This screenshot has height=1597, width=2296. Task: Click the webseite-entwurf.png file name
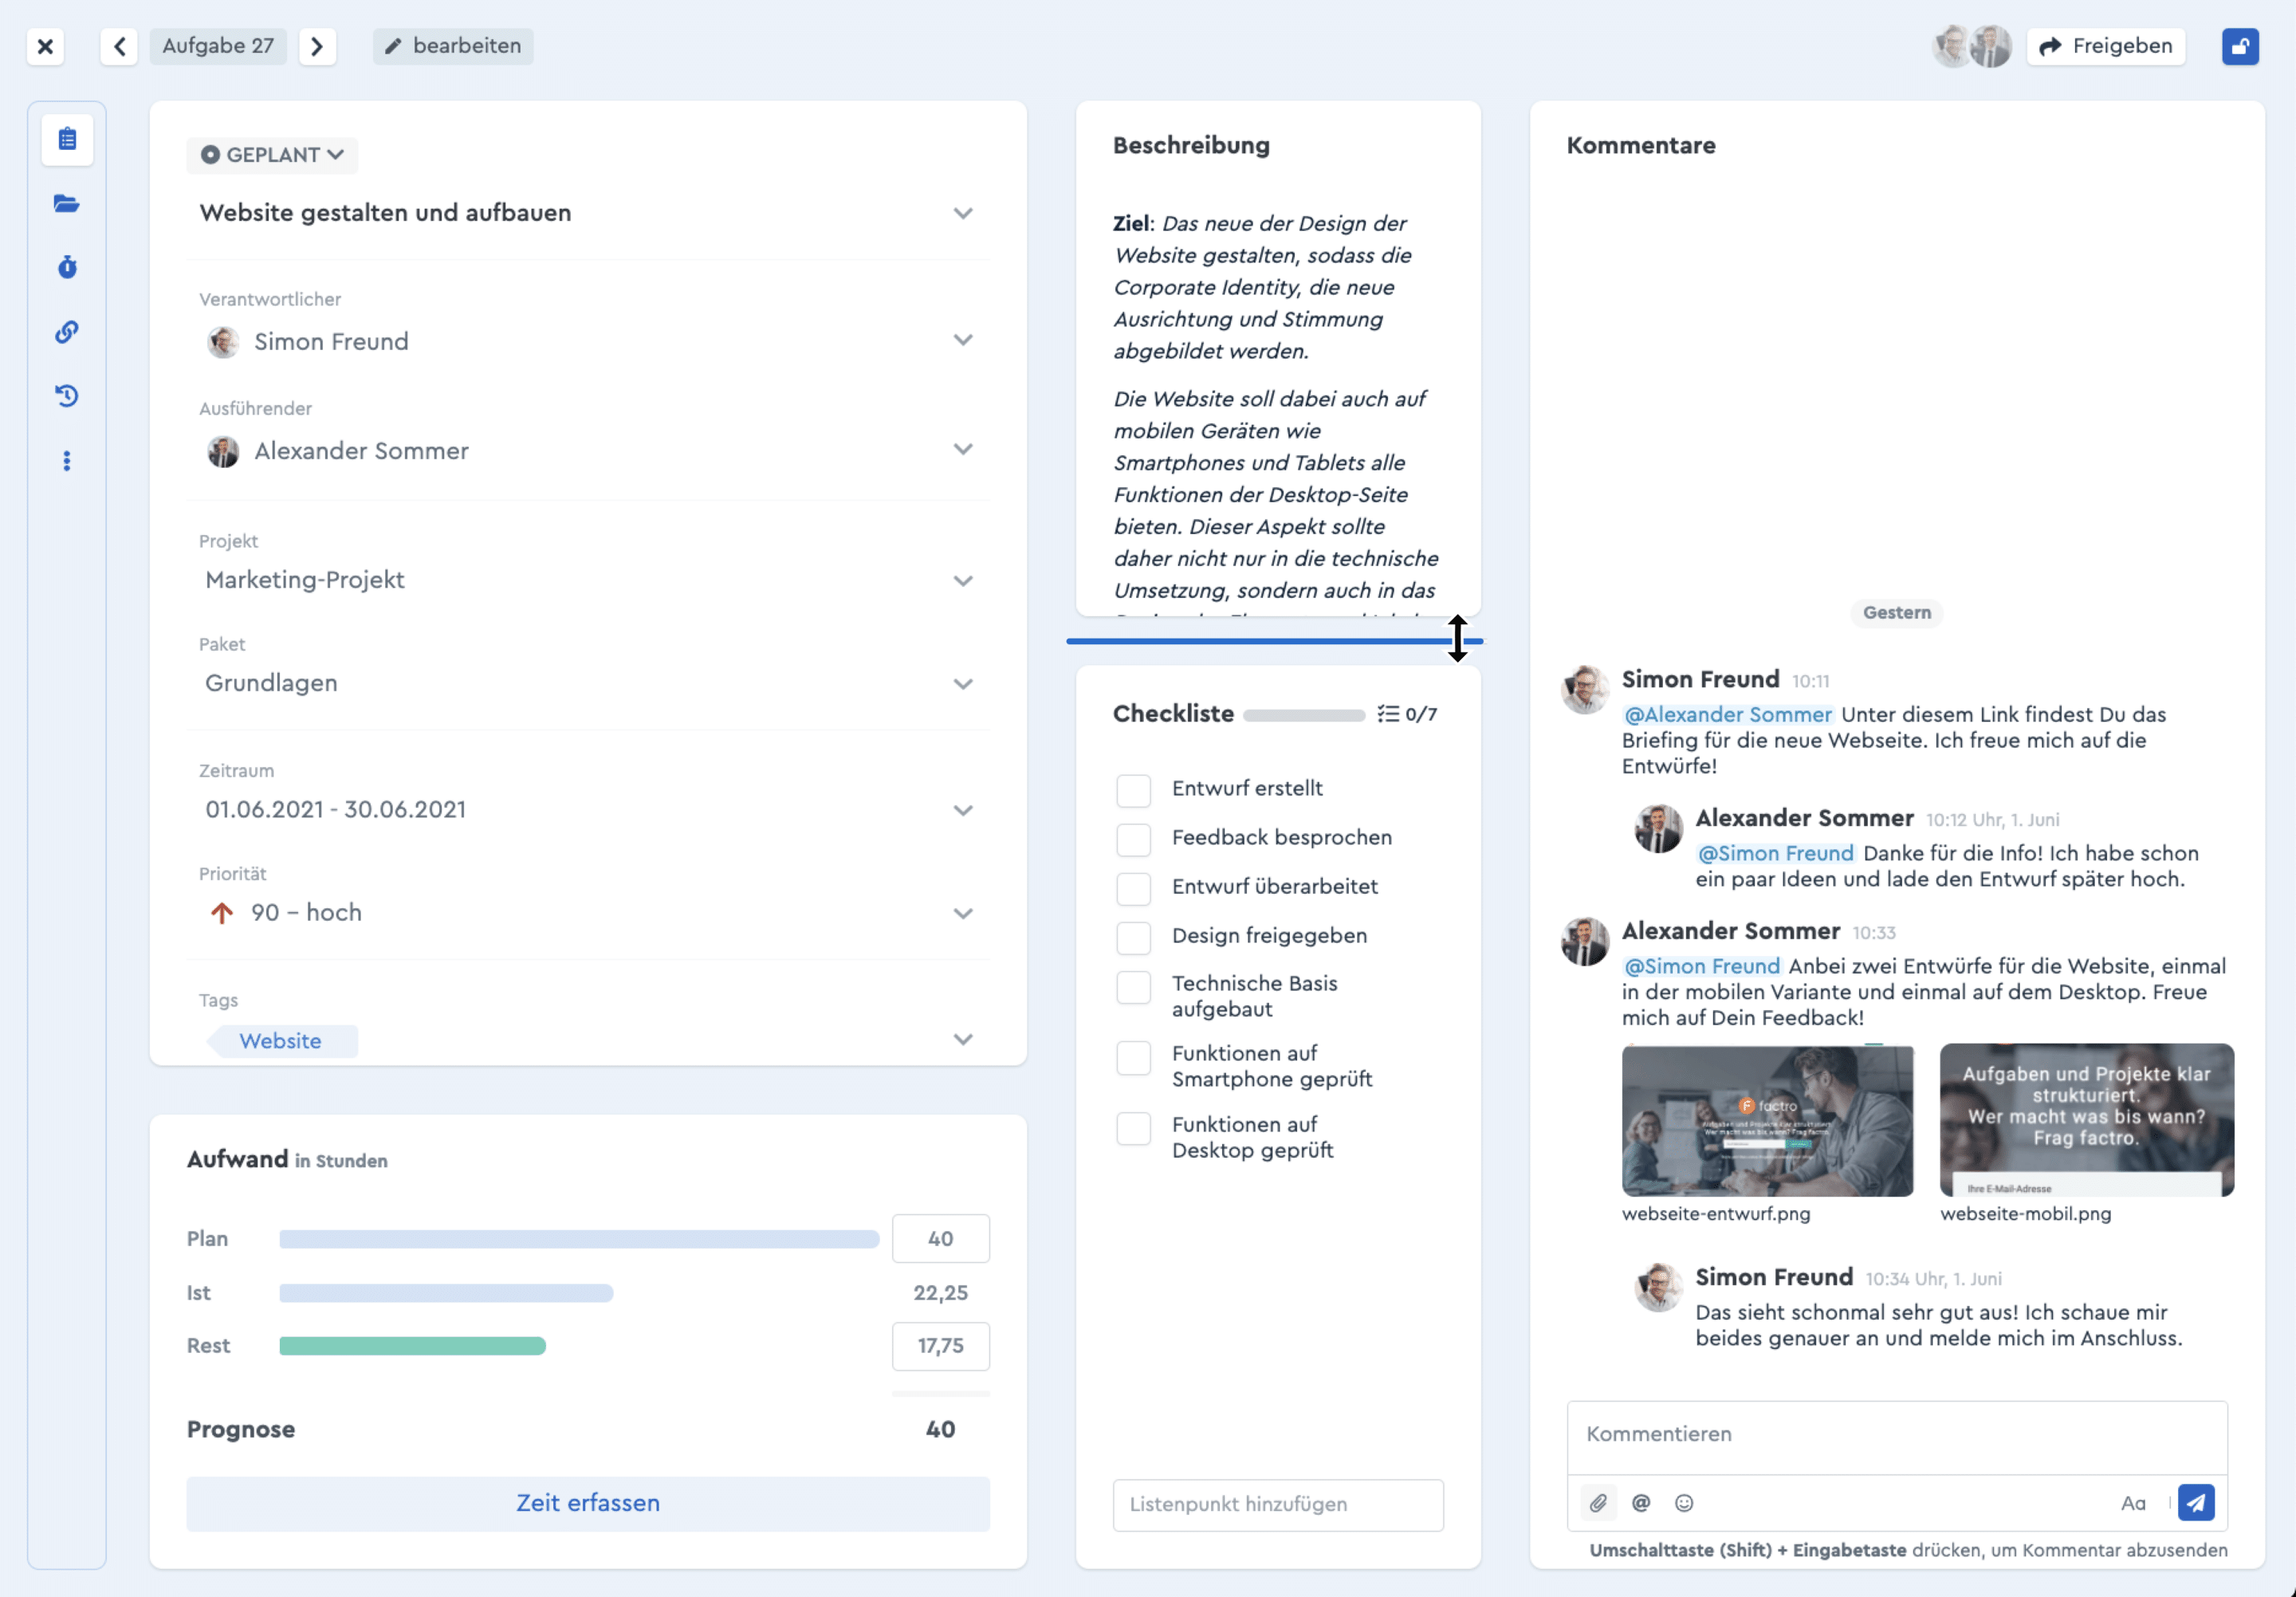point(1715,1214)
